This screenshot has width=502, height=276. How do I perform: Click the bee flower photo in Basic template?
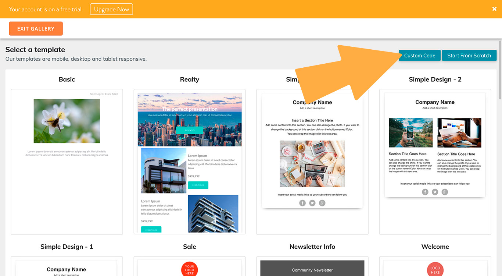pos(67,121)
